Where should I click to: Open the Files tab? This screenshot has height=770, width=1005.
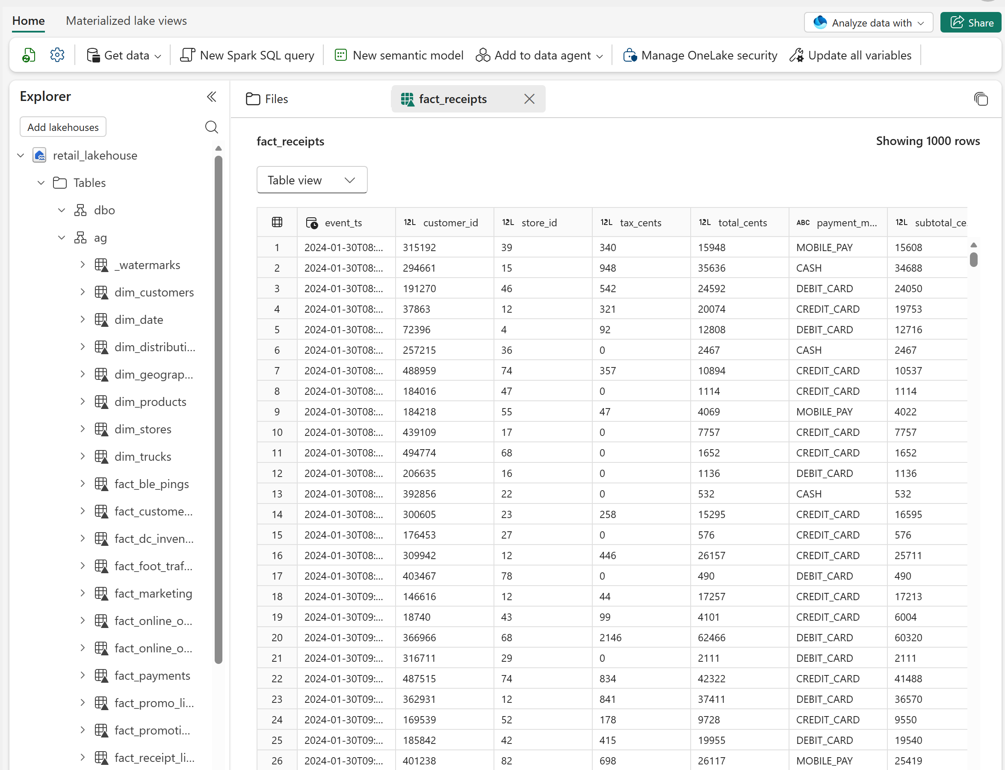(x=267, y=99)
